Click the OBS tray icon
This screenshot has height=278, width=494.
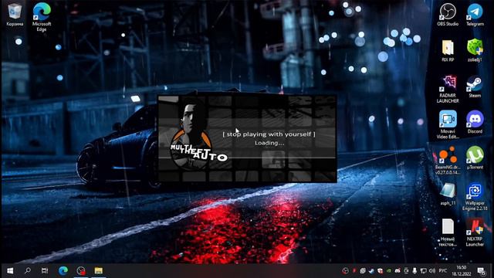point(345,271)
